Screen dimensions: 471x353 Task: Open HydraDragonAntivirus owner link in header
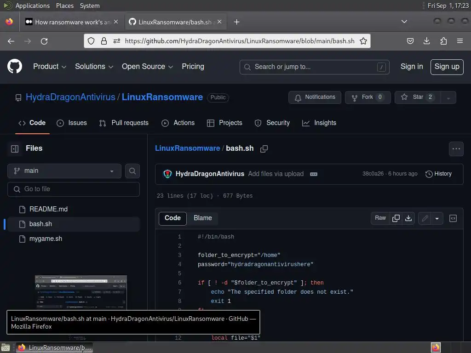click(70, 97)
